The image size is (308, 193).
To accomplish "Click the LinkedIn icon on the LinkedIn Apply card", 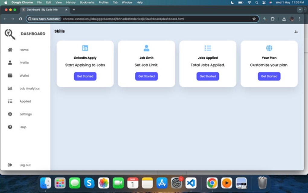I will [85, 47].
